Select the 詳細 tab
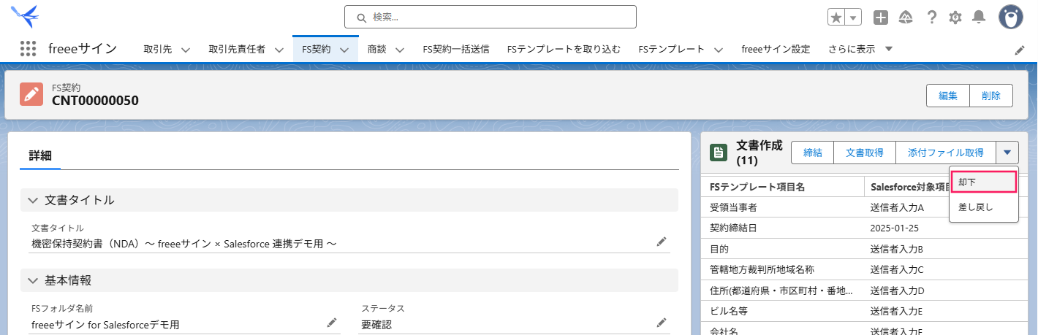Viewport: 1038px width, 335px height. (40, 155)
